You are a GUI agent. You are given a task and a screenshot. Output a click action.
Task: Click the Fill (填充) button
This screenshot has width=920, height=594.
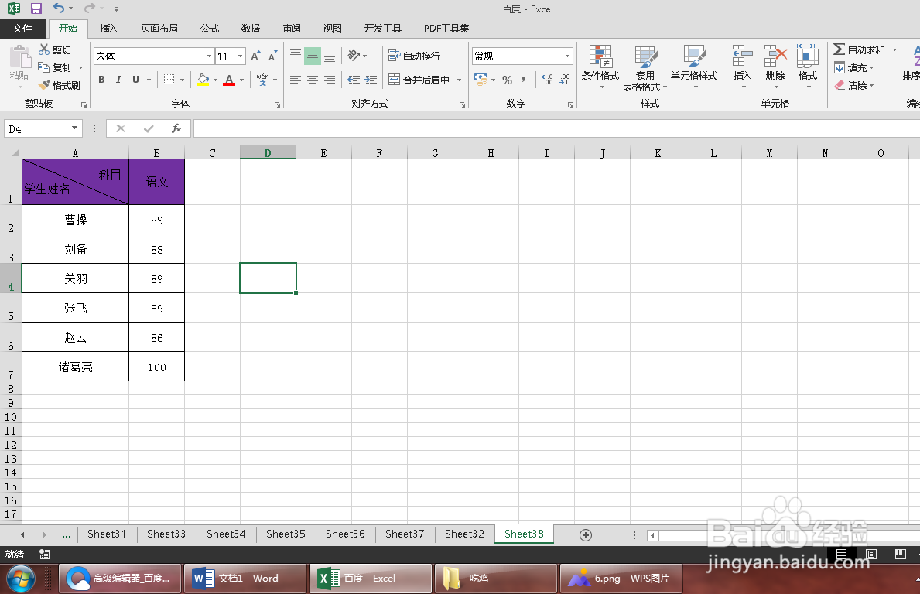(x=853, y=67)
